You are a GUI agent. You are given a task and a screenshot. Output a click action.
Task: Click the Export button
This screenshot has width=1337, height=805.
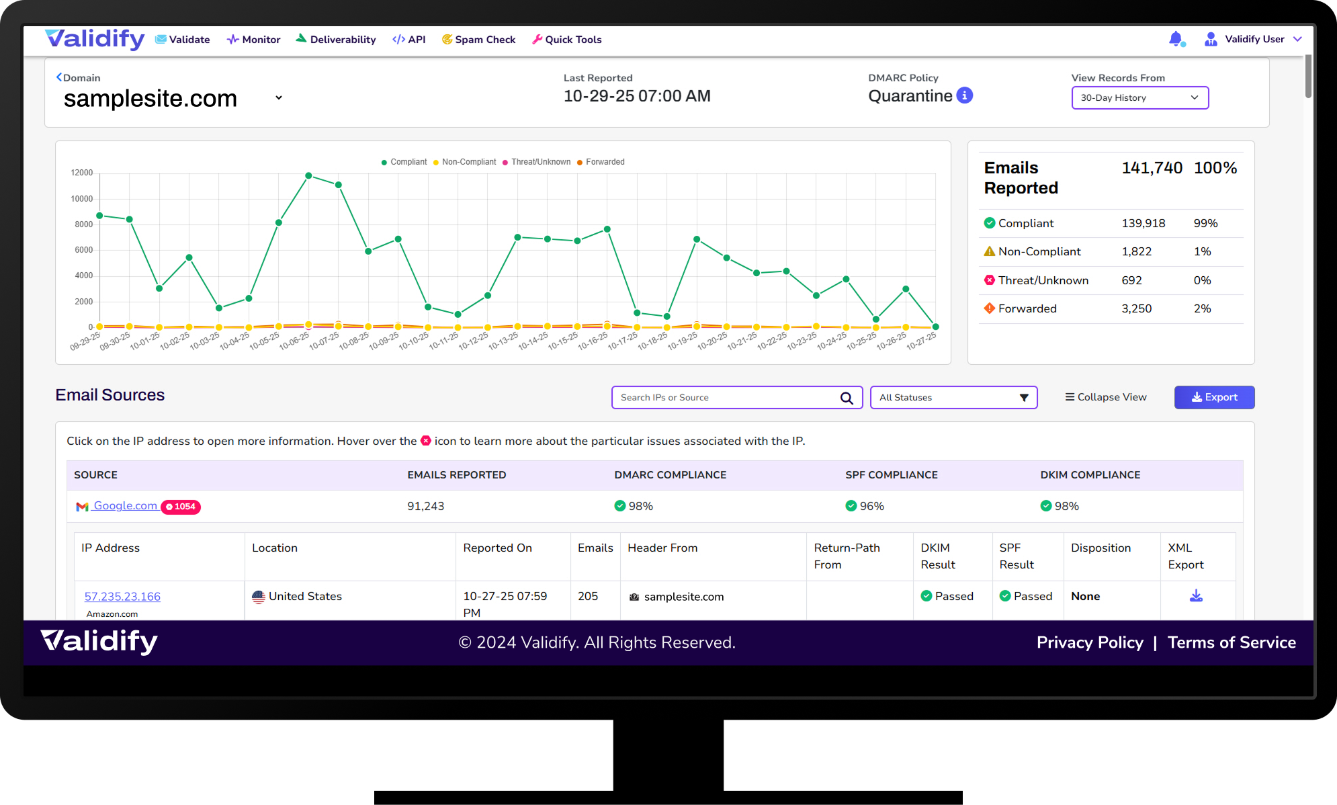(1213, 397)
